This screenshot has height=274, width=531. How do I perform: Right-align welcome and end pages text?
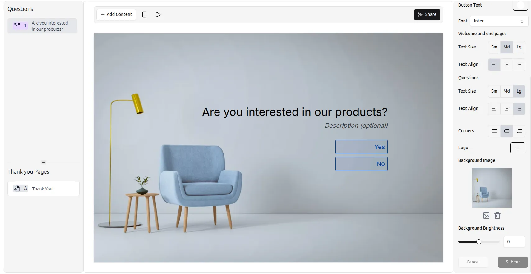tap(519, 65)
